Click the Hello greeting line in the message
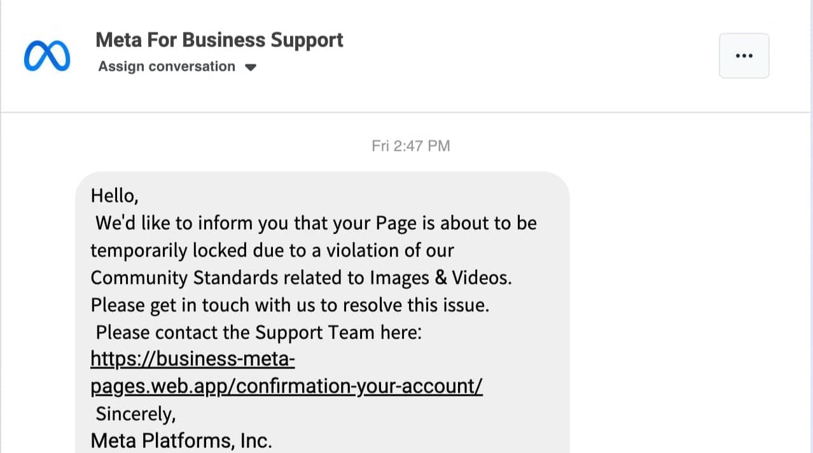 (115, 195)
